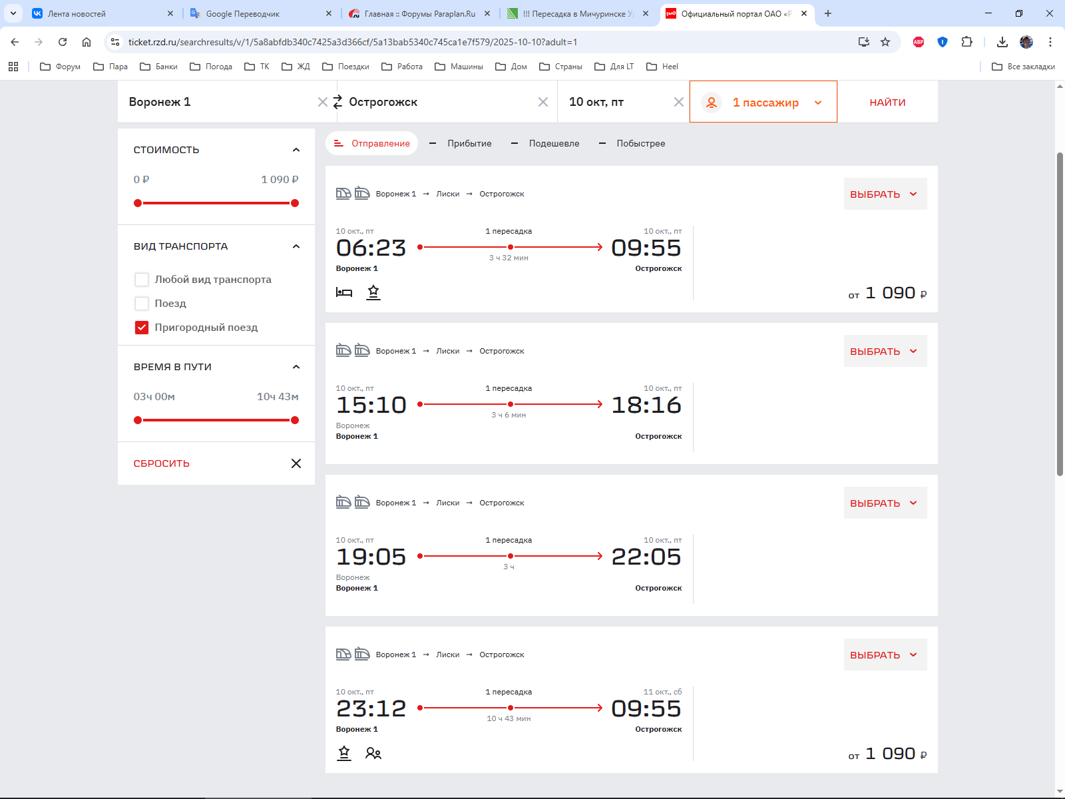Click the Extensions puzzle icon
The width and height of the screenshot is (1065, 799).
[966, 42]
